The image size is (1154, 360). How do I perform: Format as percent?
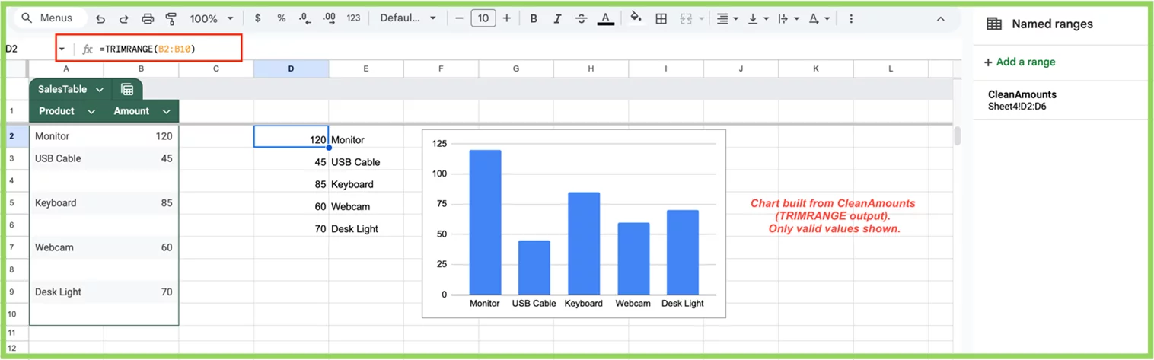(x=281, y=18)
